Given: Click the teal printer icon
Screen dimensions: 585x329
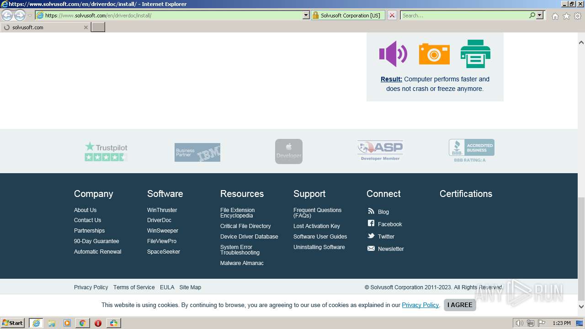Looking at the screenshot, I should tap(475, 54).
